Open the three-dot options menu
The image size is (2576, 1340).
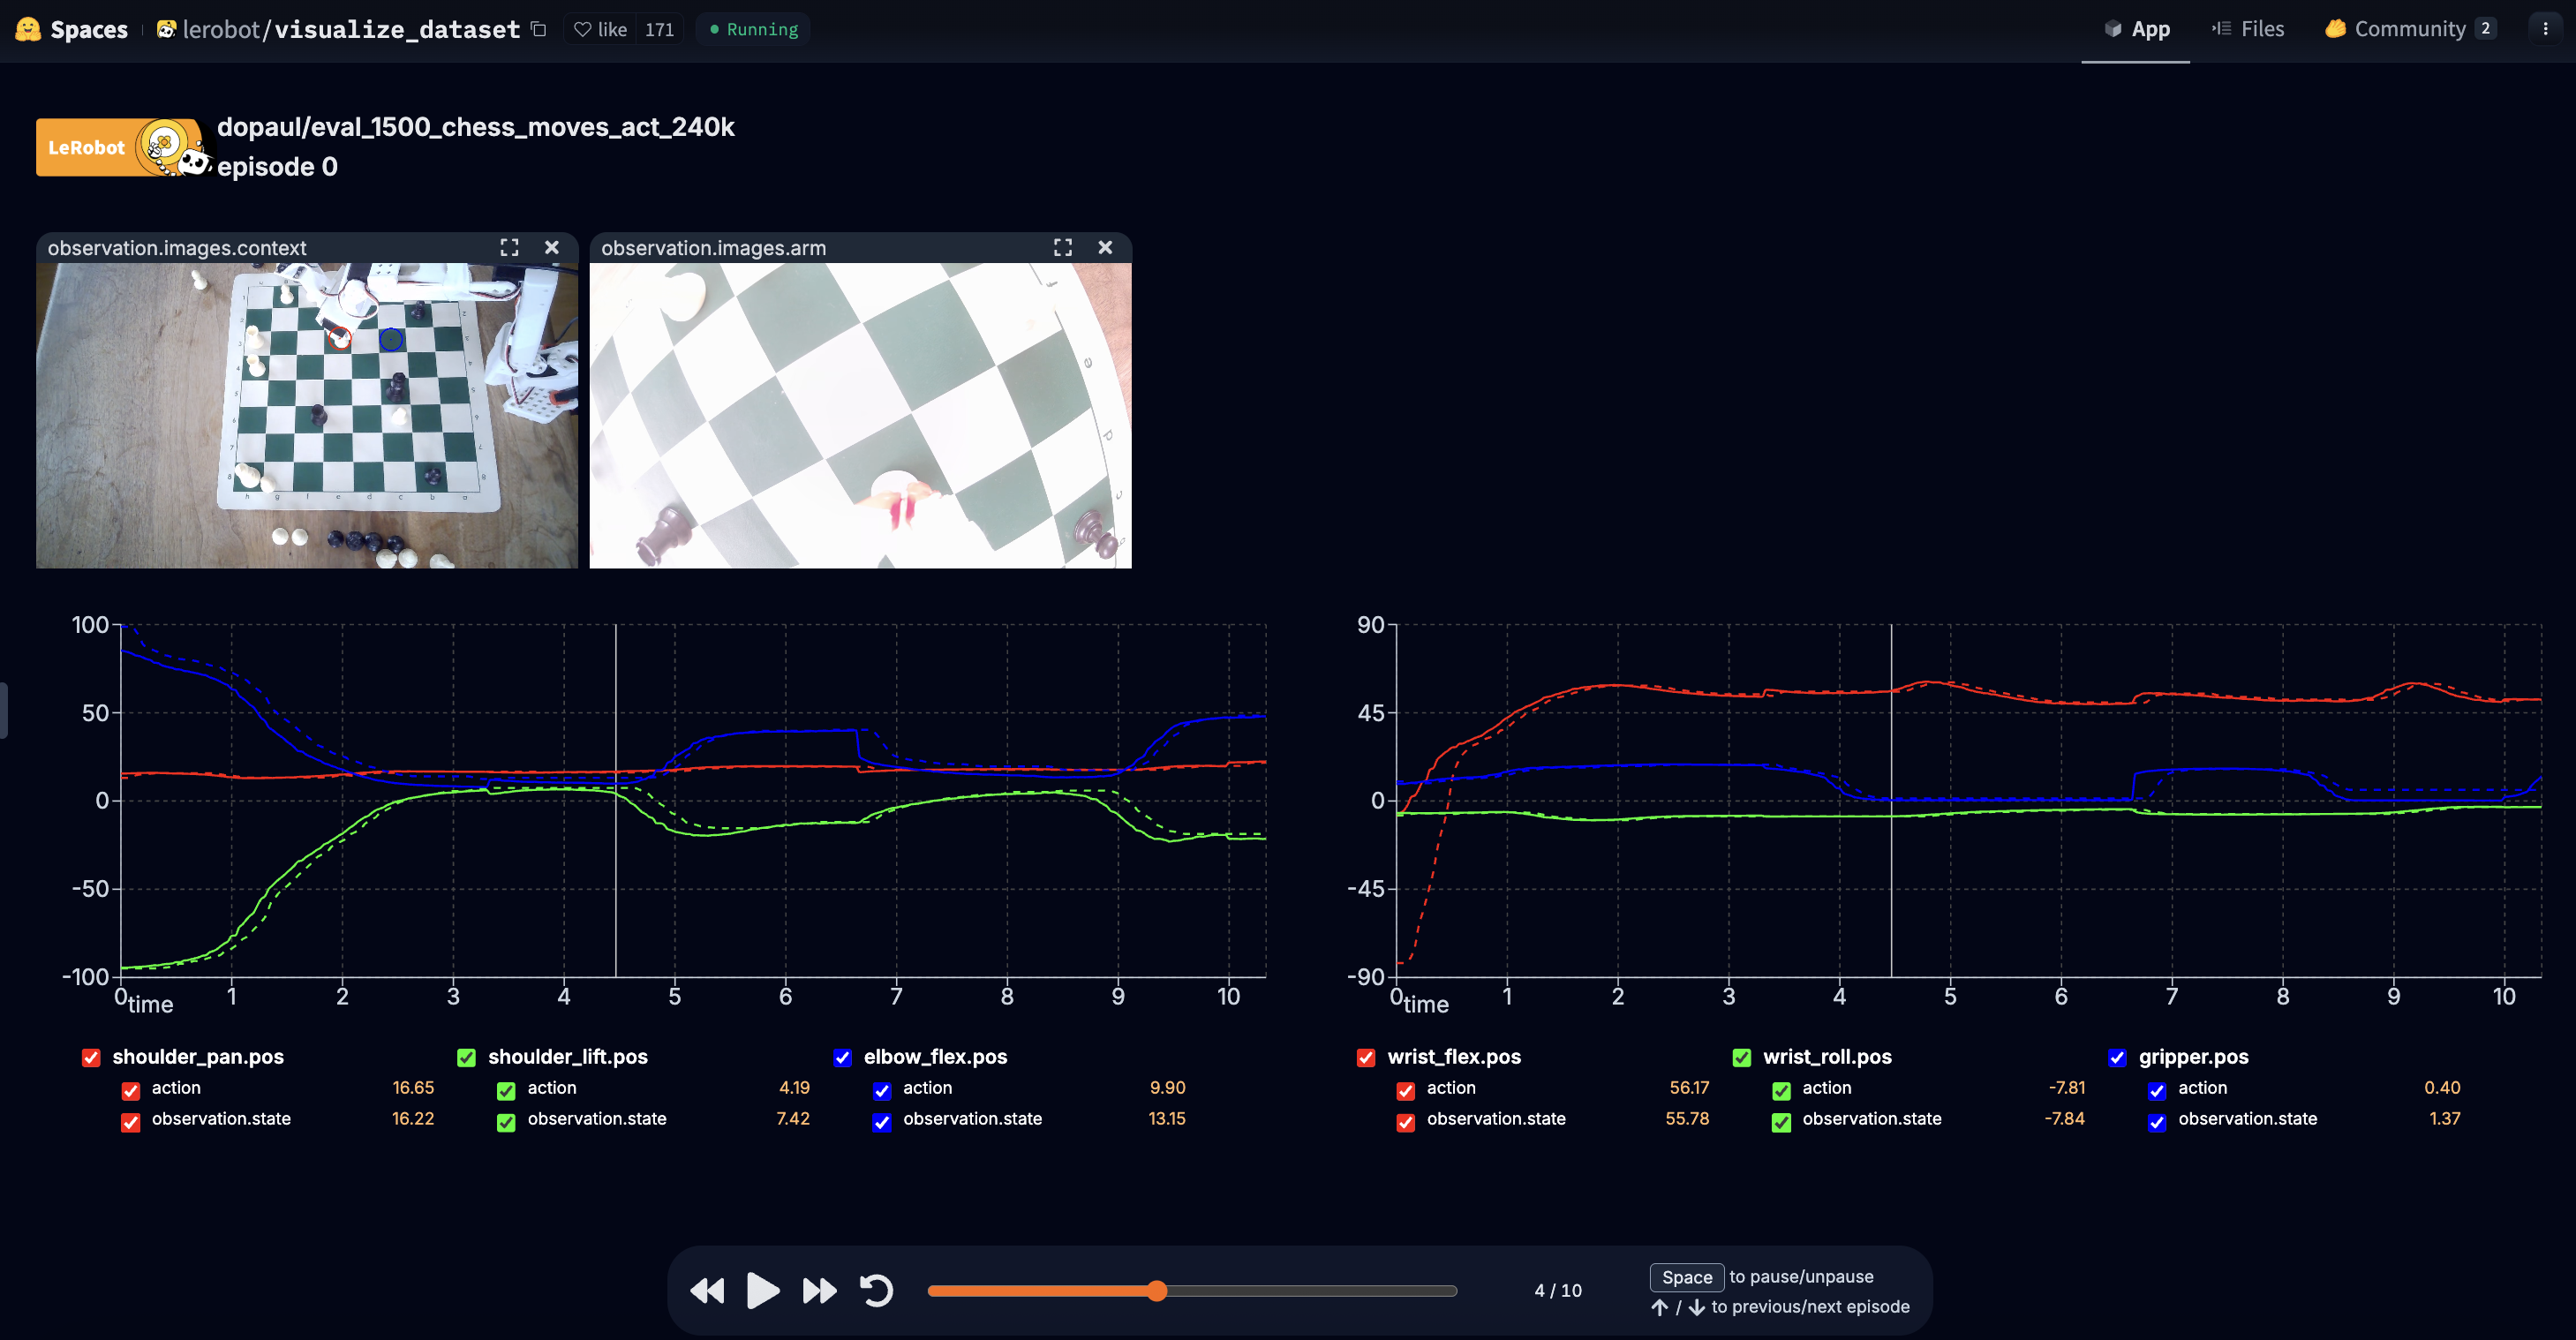point(2545,29)
